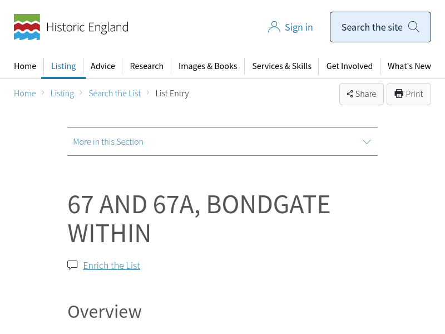Screen dimensions: 445x334
Task: Open the Home navigation menu item
Action: tap(25, 66)
